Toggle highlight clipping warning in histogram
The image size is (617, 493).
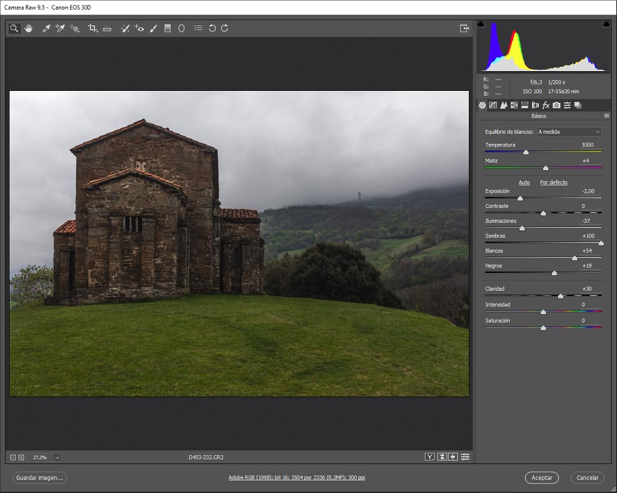pyautogui.click(x=606, y=24)
